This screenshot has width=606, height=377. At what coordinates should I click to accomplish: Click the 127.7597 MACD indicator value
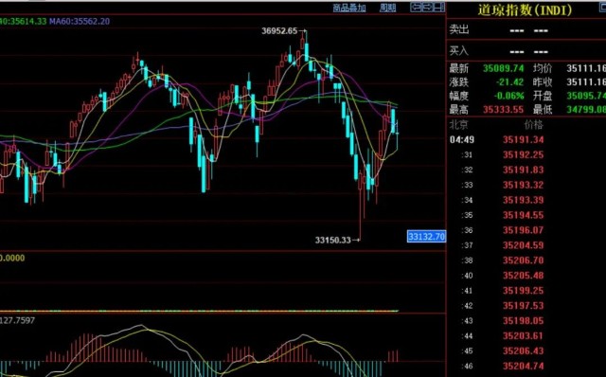point(17,320)
